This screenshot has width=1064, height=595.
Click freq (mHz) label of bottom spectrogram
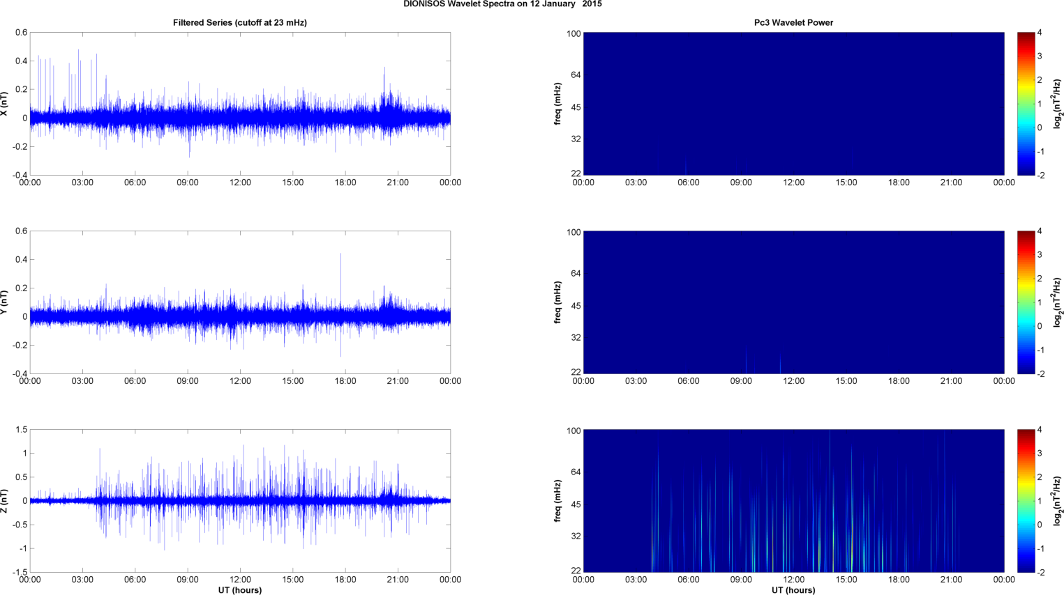(558, 501)
